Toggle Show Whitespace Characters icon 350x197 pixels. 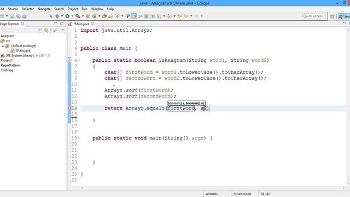point(153,16)
